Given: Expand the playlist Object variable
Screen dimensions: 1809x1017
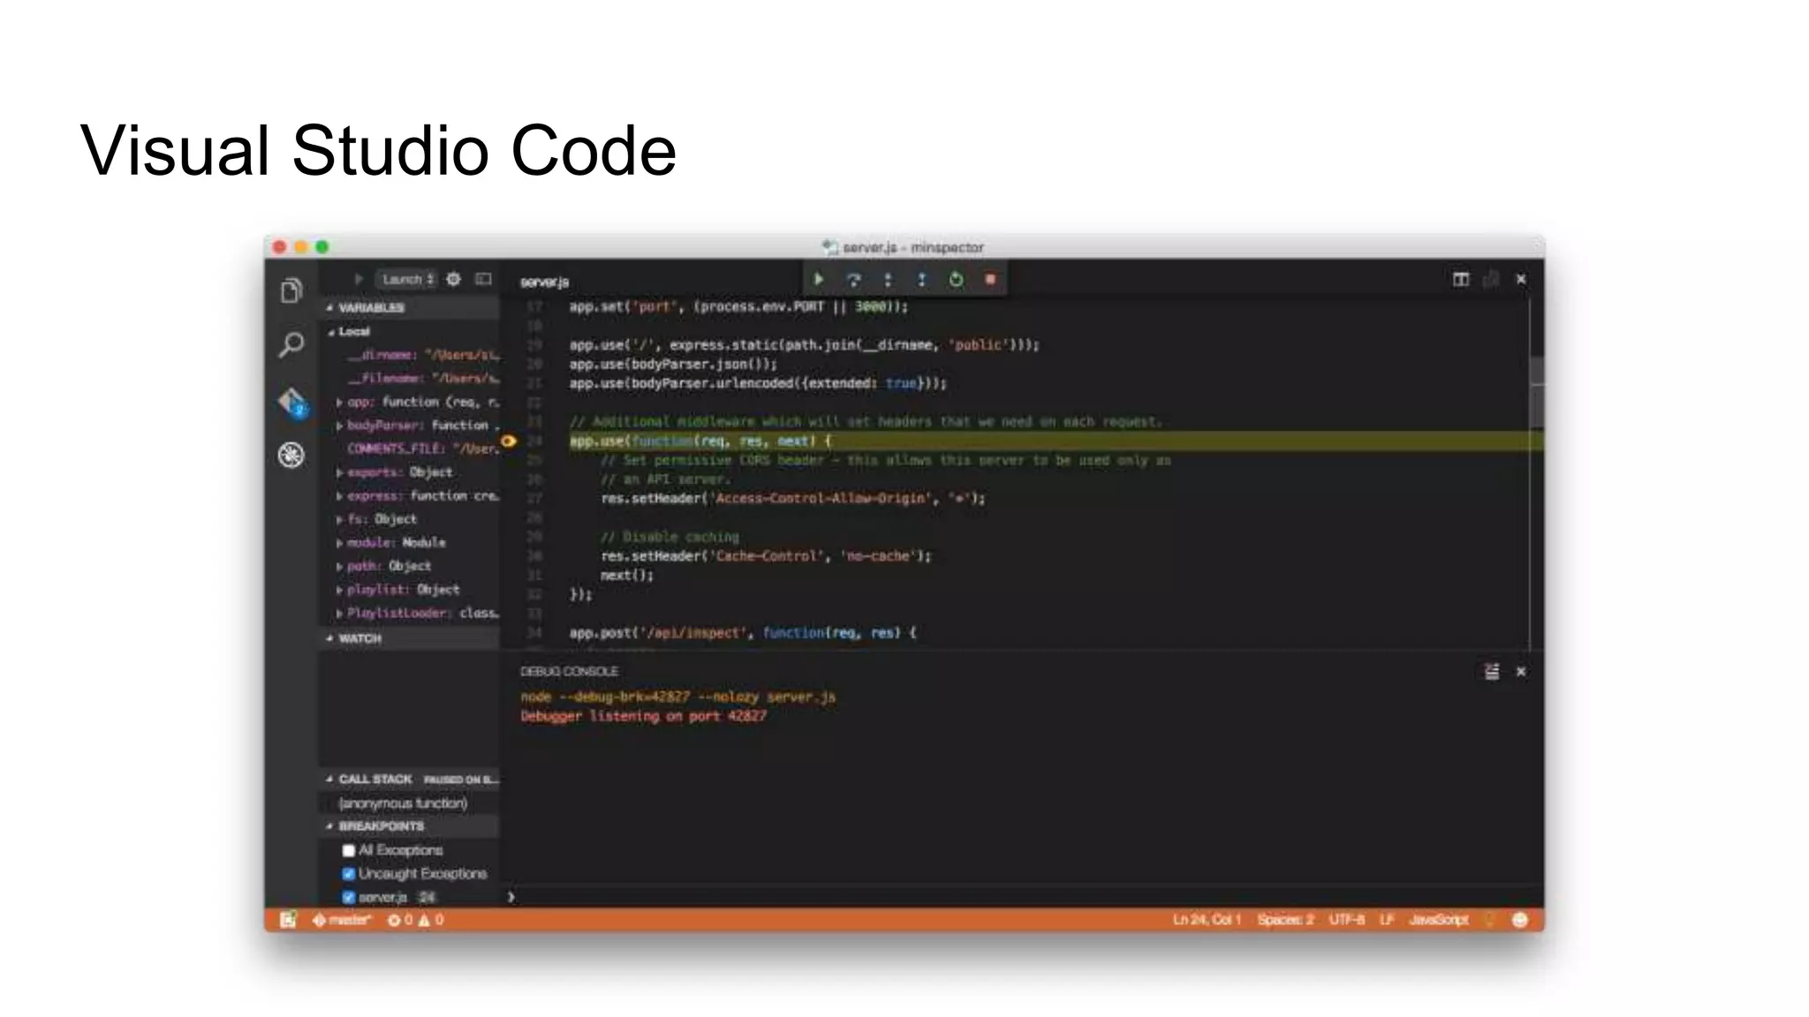Looking at the screenshot, I should [339, 590].
